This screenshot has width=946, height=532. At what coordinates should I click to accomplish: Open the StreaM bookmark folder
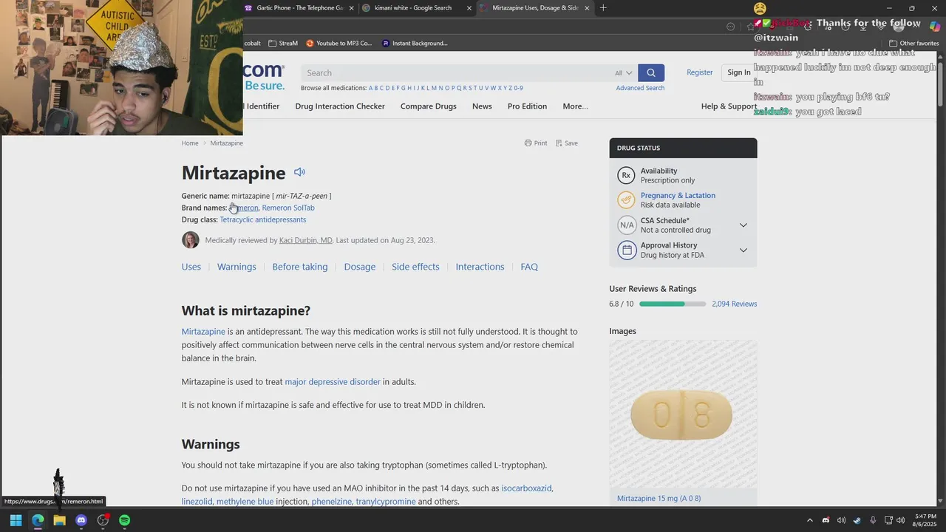pyautogui.click(x=283, y=43)
